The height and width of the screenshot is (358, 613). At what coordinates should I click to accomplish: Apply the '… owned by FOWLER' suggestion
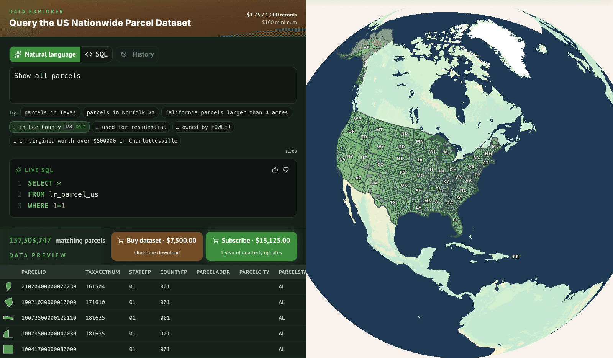click(203, 127)
